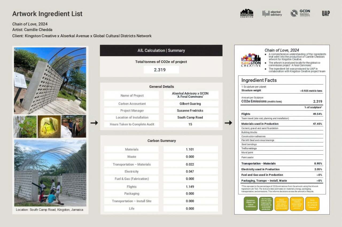Click the colorful Kingston Creative logo in the facts card
The width and height of the screenshot is (342, 227).
(x=251, y=60)
